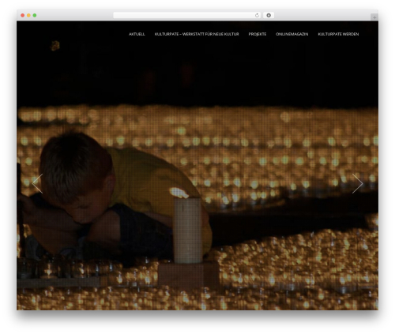Advance to the next slide arrow
This screenshot has width=395, height=334.
tap(357, 183)
